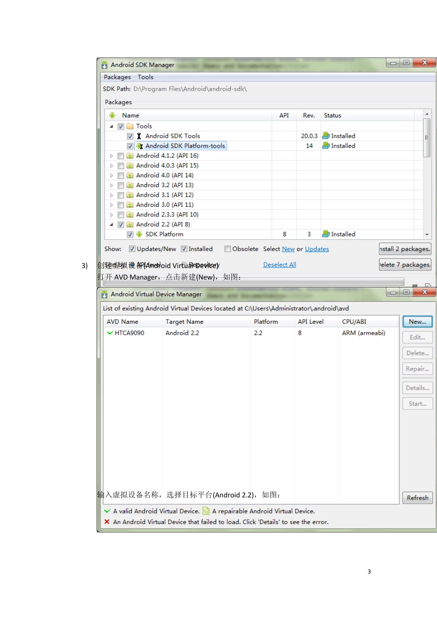Collapse the Tools tree node
Screen dimensions: 437x619
pyautogui.click(x=111, y=127)
